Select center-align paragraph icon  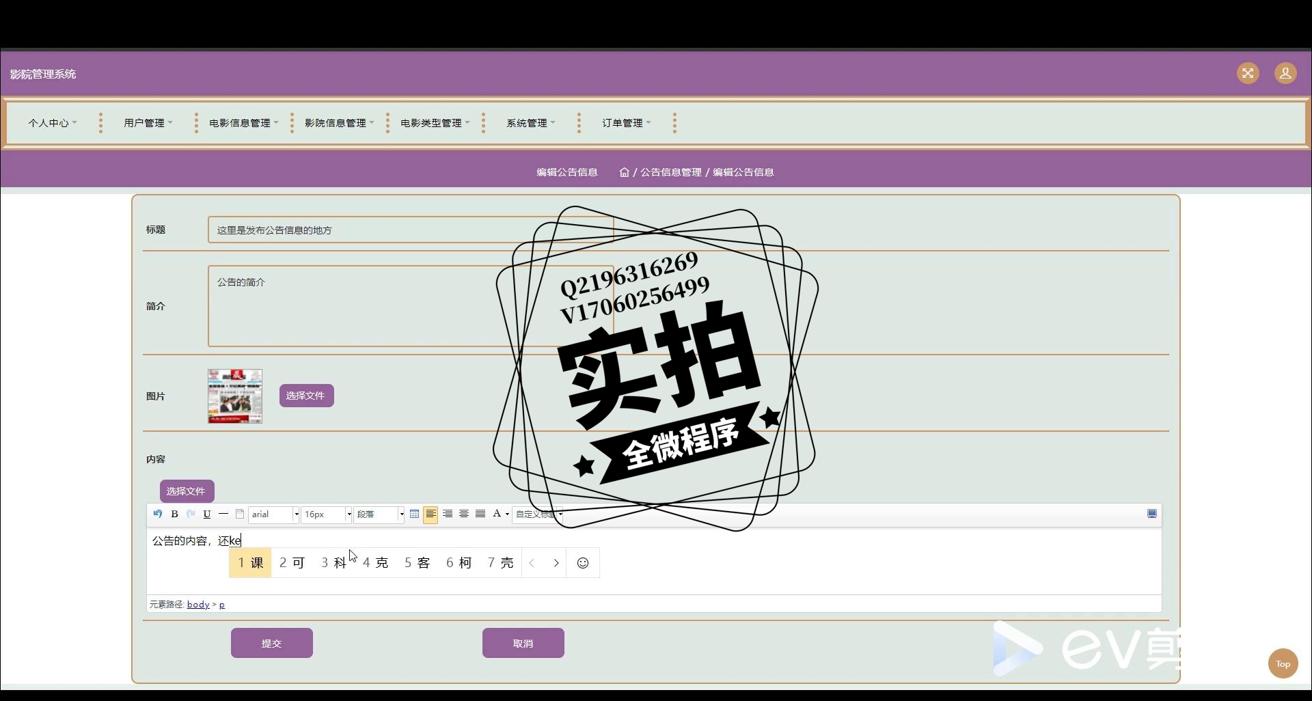(x=464, y=514)
